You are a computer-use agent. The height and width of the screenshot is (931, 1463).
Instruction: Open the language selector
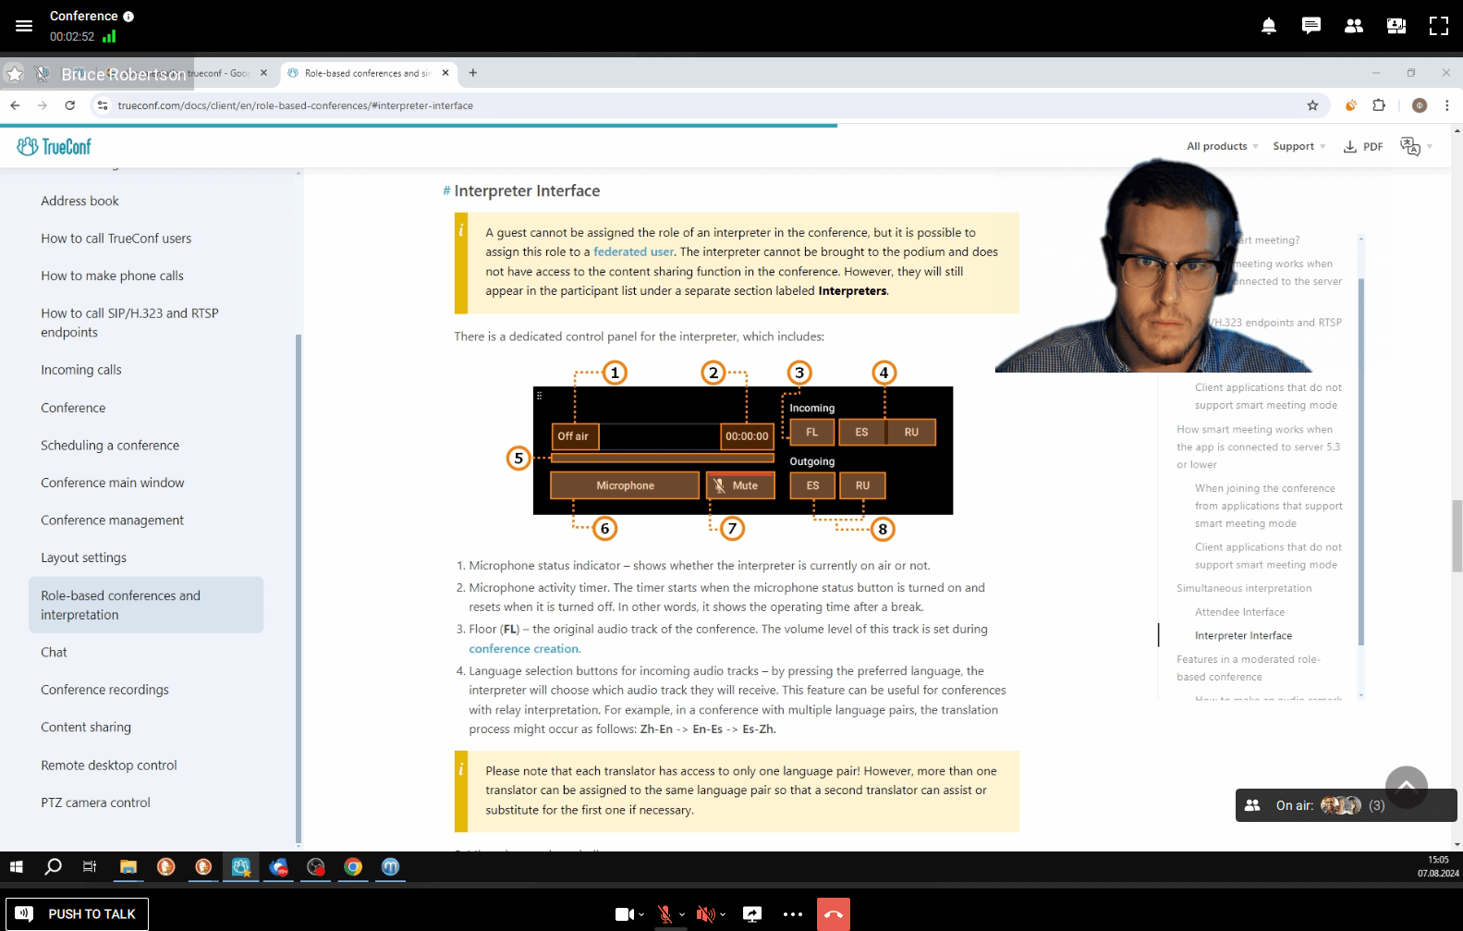(1416, 146)
